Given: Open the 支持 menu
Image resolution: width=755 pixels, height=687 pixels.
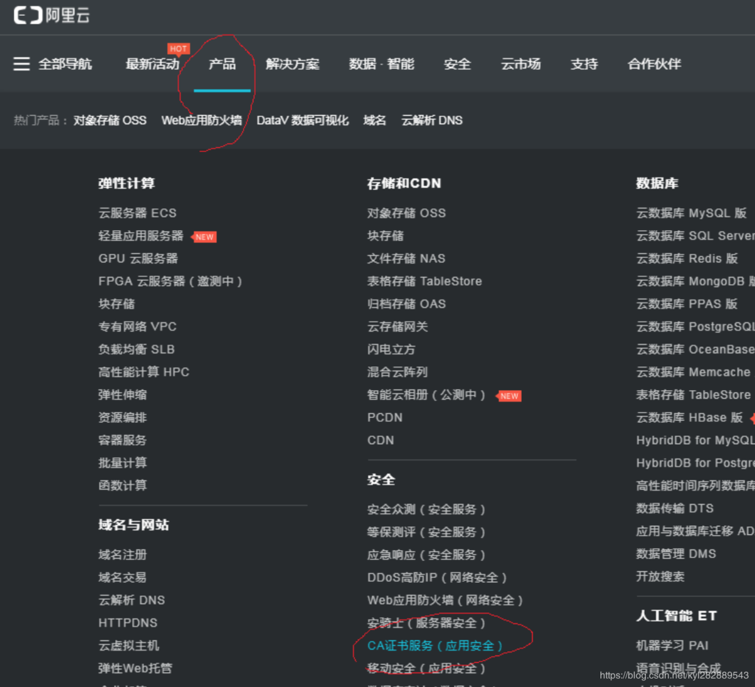Looking at the screenshot, I should (584, 64).
